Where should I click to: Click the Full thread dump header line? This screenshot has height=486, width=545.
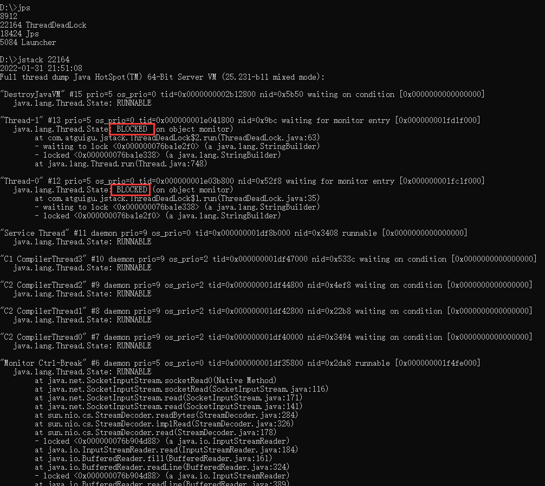(163, 77)
